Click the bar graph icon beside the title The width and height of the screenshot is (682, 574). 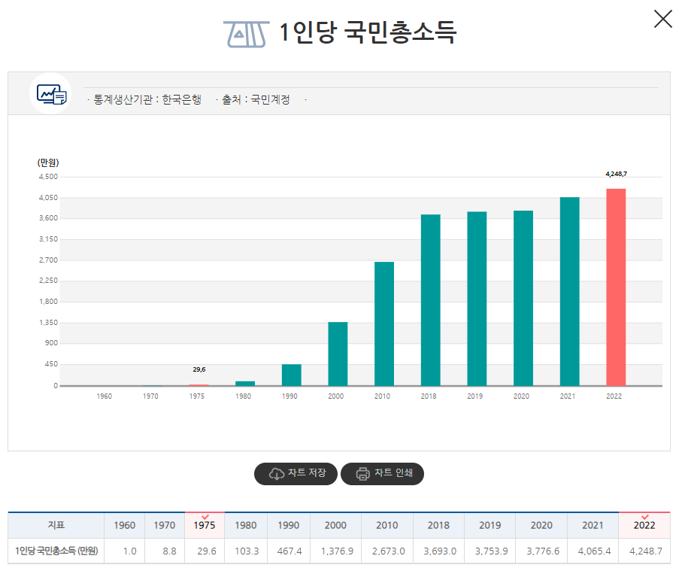pyautogui.click(x=244, y=32)
